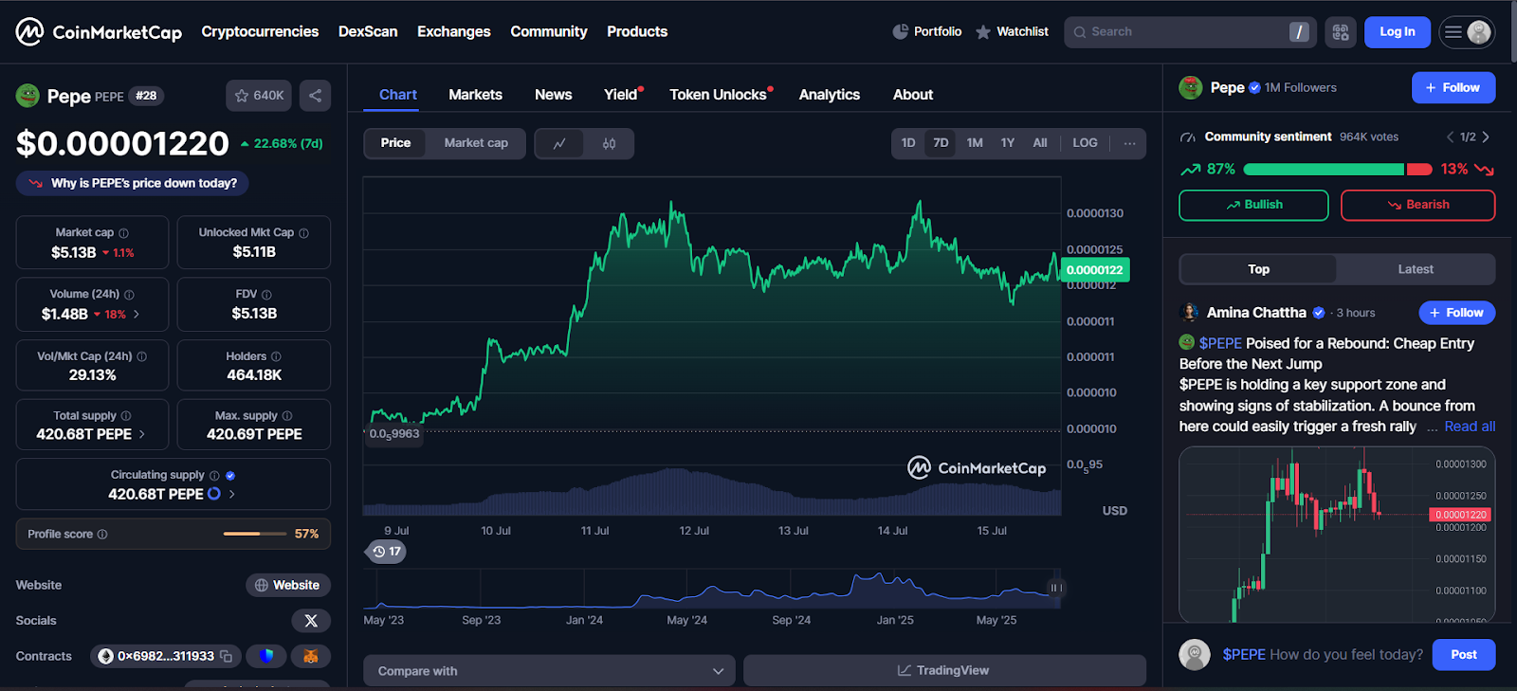1517x691 pixels.
Task: Open the Exchanges nav menu
Action: (x=454, y=32)
